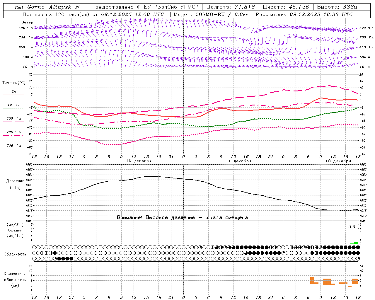Image resolution: width=375 pixels, height=300 pixels.
Task: Click the 1005 value on left pressure axis
Action: click(29, 221)
